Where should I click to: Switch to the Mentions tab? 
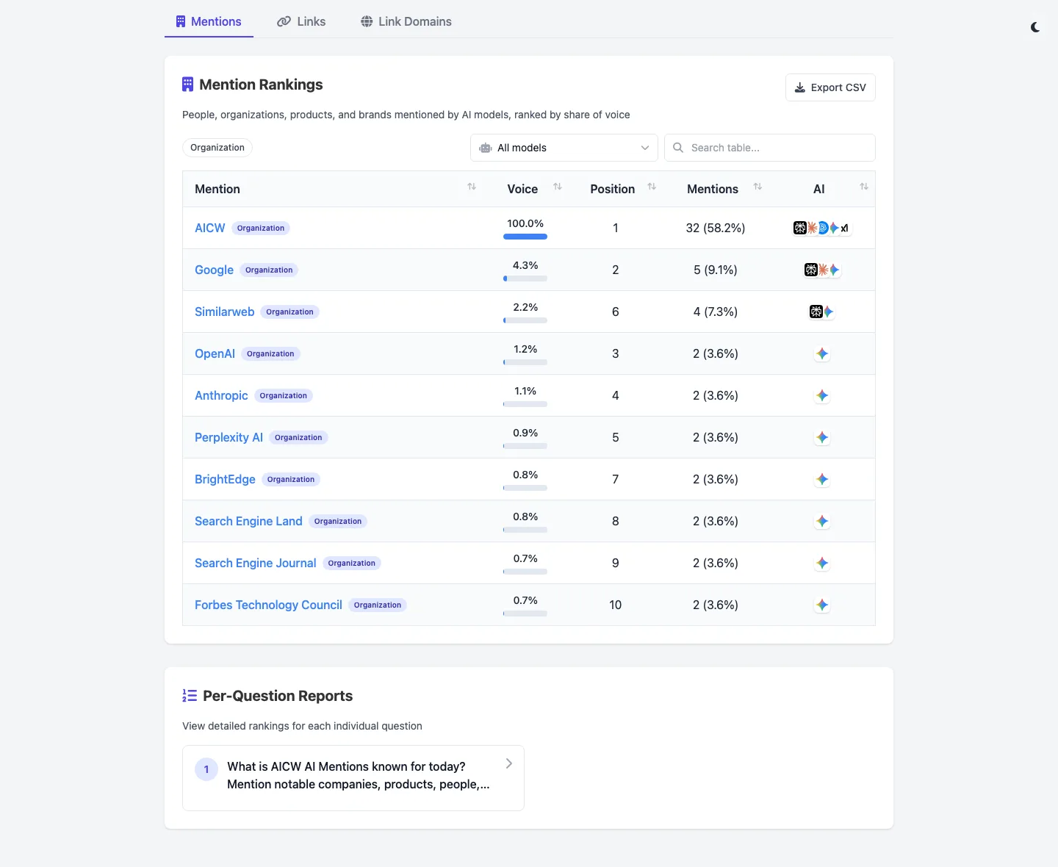(209, 21)
